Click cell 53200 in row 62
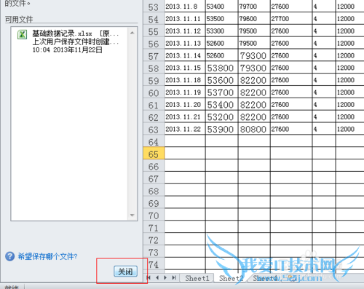364x289 pixels. [221, 116]
